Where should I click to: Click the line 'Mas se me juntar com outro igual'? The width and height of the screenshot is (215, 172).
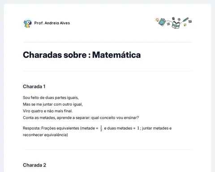(53, 104)
